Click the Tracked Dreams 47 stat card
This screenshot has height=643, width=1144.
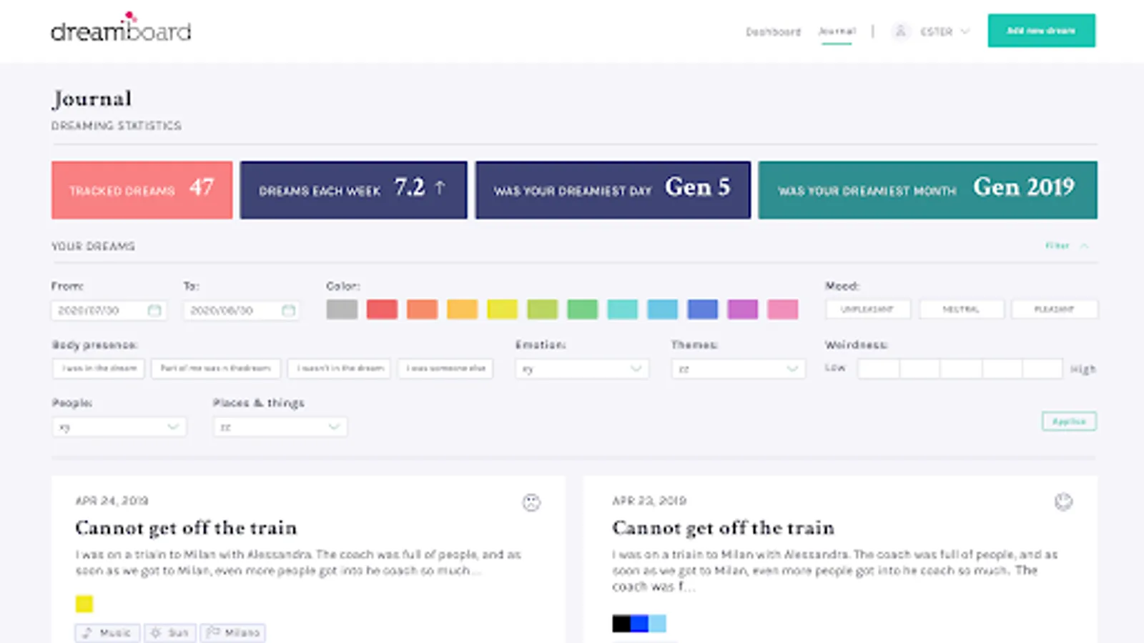[142, 190]
